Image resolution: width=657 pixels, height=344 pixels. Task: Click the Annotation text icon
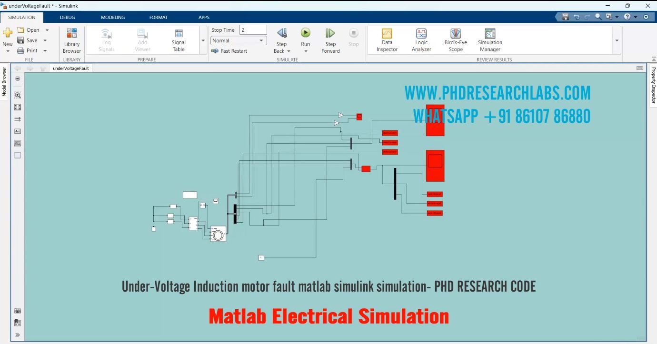coord(18,131)
